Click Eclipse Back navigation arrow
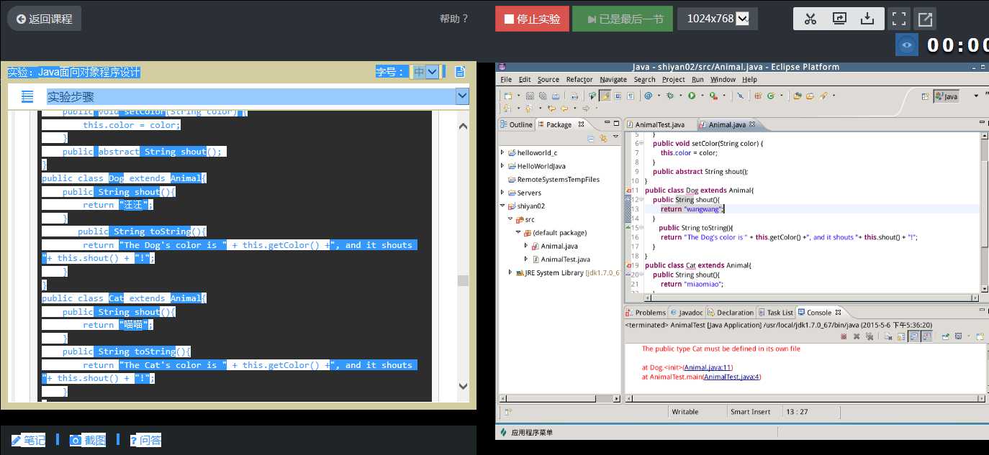This screenshot has height=455, width=989. click(x=565, y=109)
